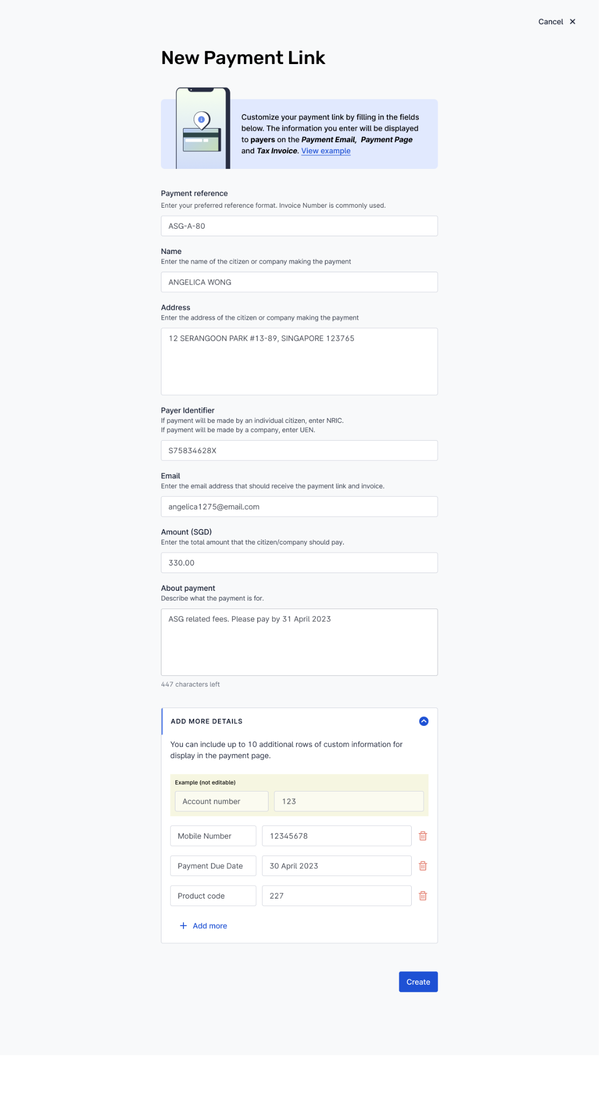Collapse the Add More Details section
Viewport: 599px width, 1102px height.
424,721
